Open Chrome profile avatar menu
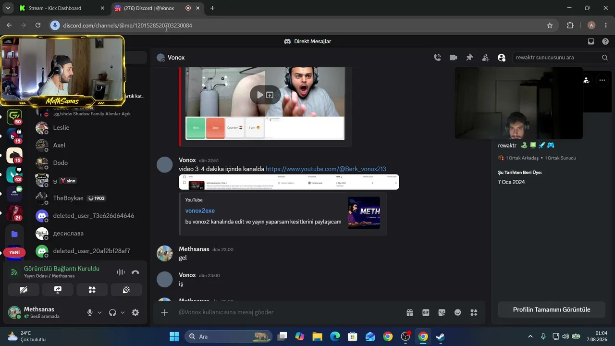The width and height of the screenshot is (615, 346). 591,25
